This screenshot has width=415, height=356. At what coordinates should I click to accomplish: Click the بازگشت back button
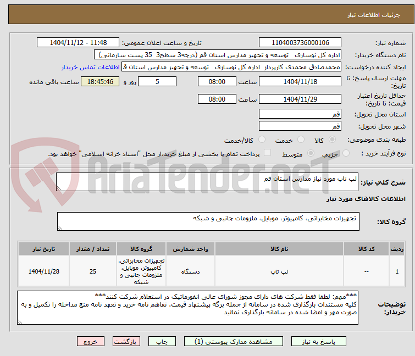[126, 342]
